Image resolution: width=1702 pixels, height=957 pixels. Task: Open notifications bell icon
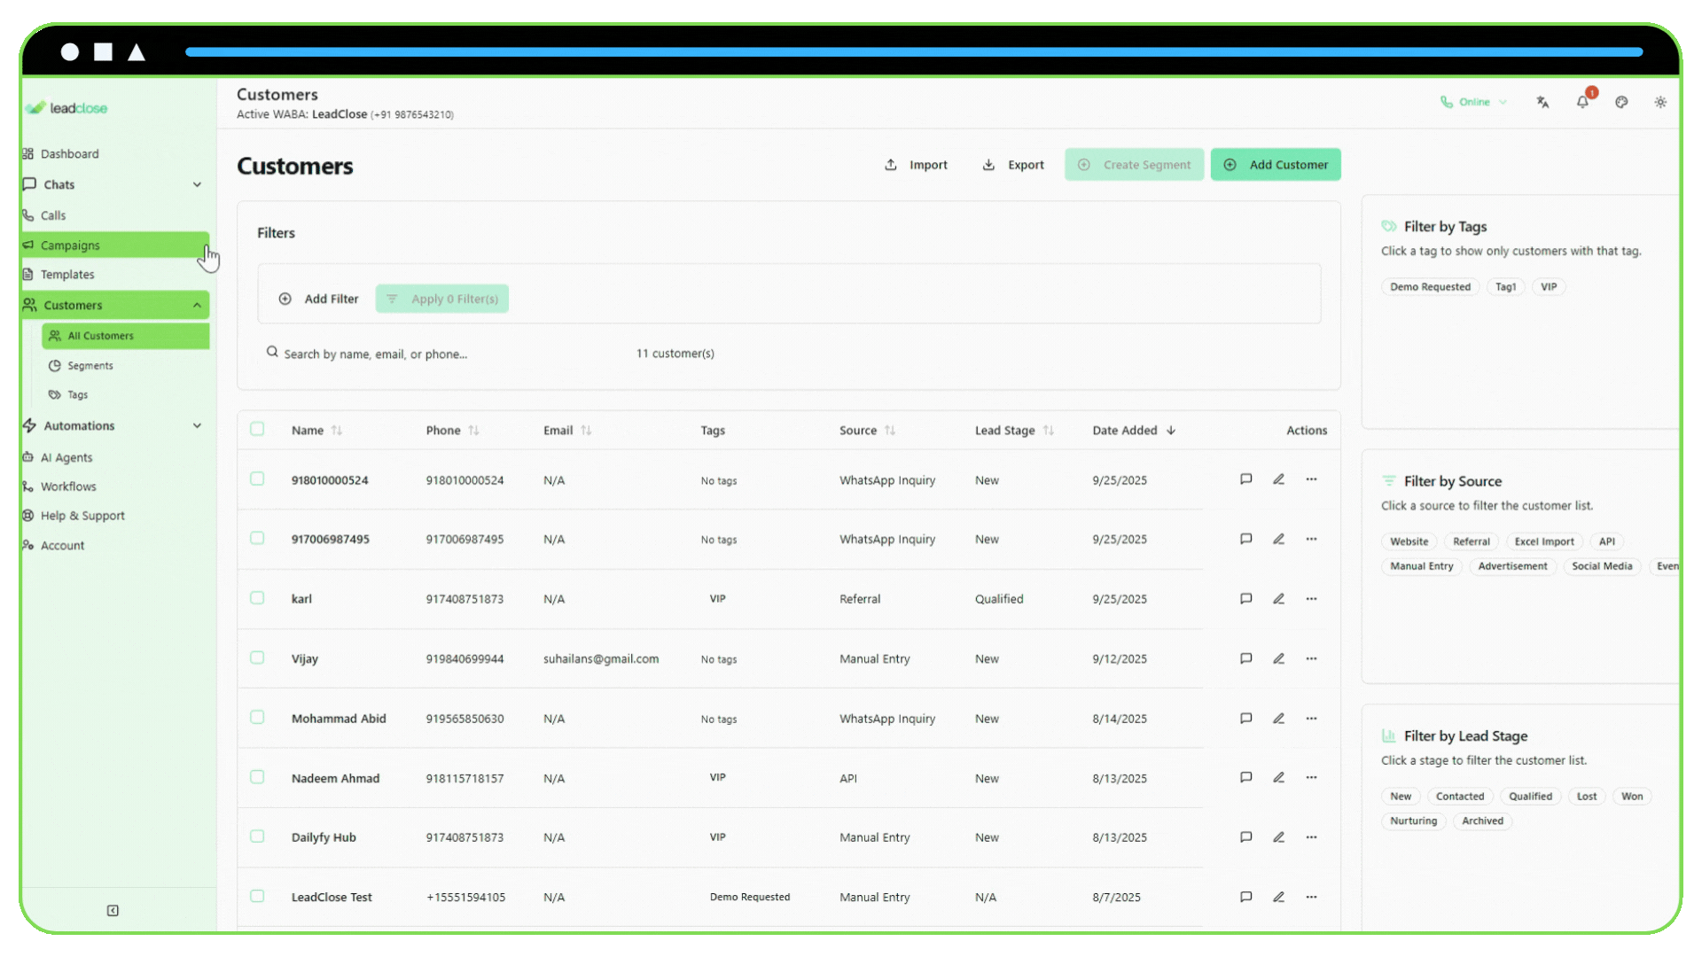click(1582, 102)
